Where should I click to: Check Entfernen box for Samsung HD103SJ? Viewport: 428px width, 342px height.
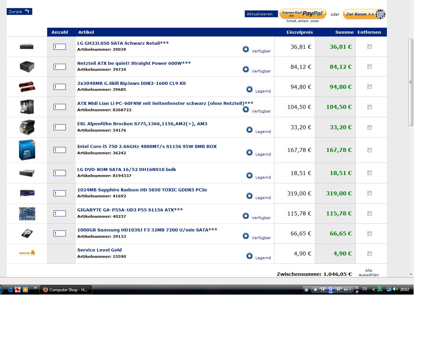[x=369, y=234]
